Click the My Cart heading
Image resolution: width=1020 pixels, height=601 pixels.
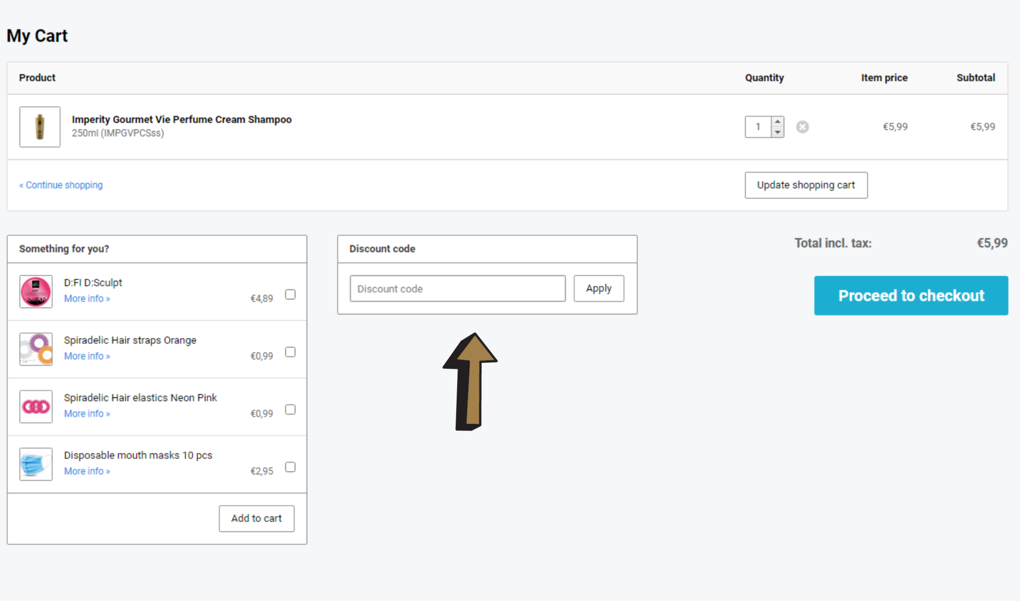click(x=37, y=36)
